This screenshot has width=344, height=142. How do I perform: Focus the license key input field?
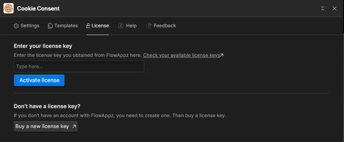(x=79, y=67)
